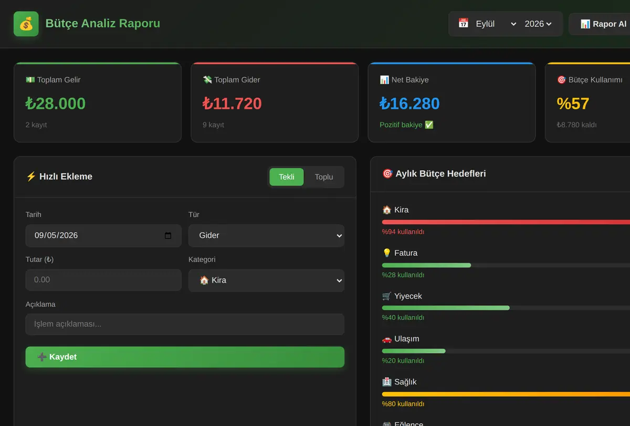Click the ₺11.720 total expense value

[232, 103]
